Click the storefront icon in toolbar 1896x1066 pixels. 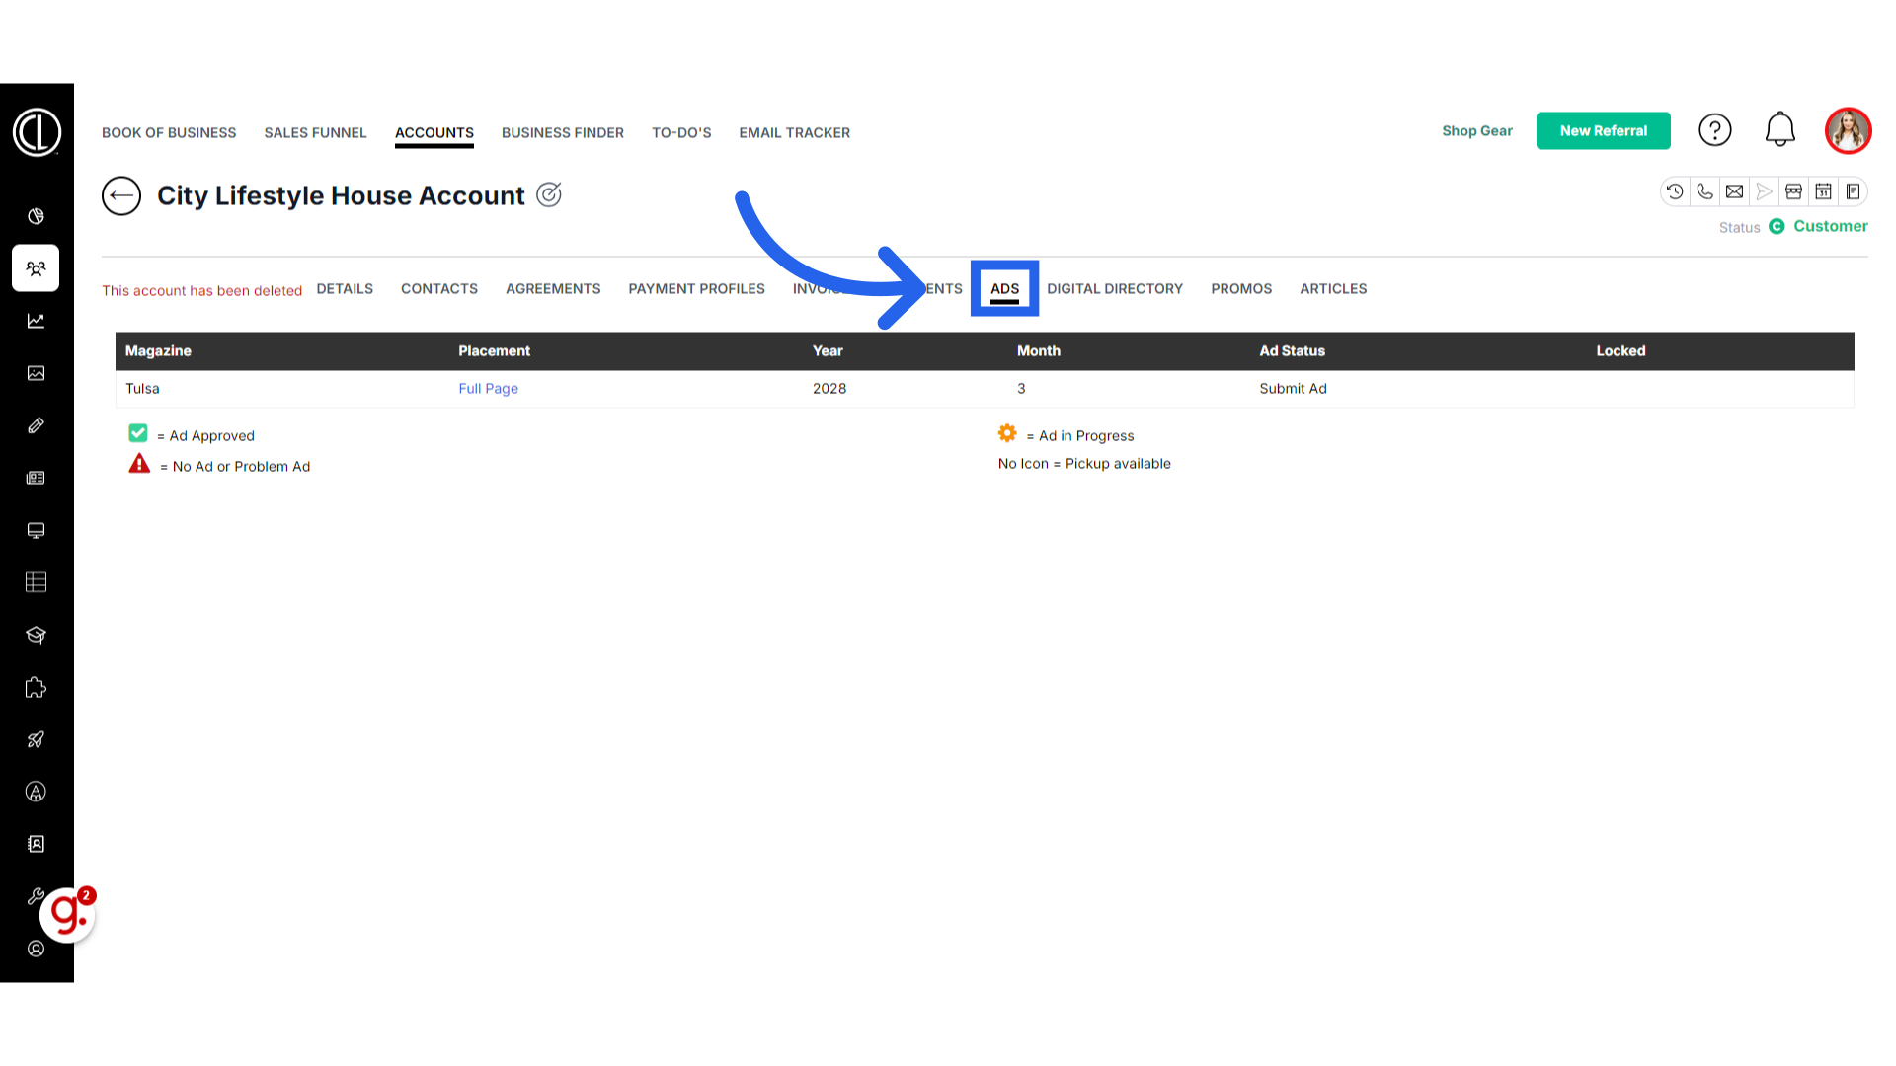pyautogui.click(x=1793, y=191)
